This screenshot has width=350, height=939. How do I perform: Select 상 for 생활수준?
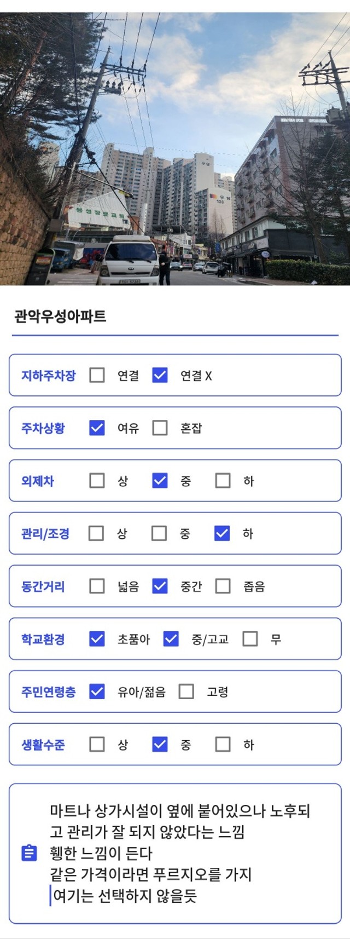pos(97,744)
